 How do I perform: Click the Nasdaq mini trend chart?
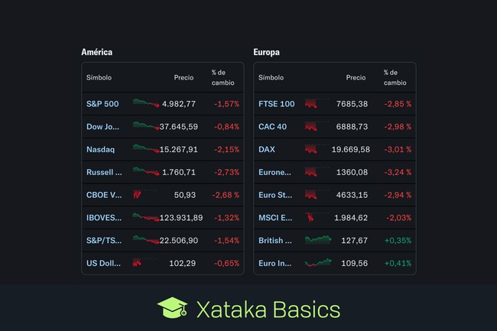[145, 149]
